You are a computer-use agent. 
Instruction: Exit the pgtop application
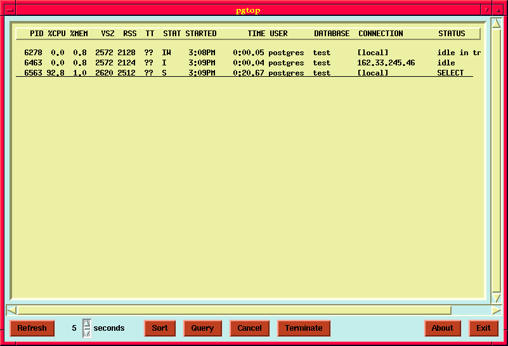click(x=483, y=328)
